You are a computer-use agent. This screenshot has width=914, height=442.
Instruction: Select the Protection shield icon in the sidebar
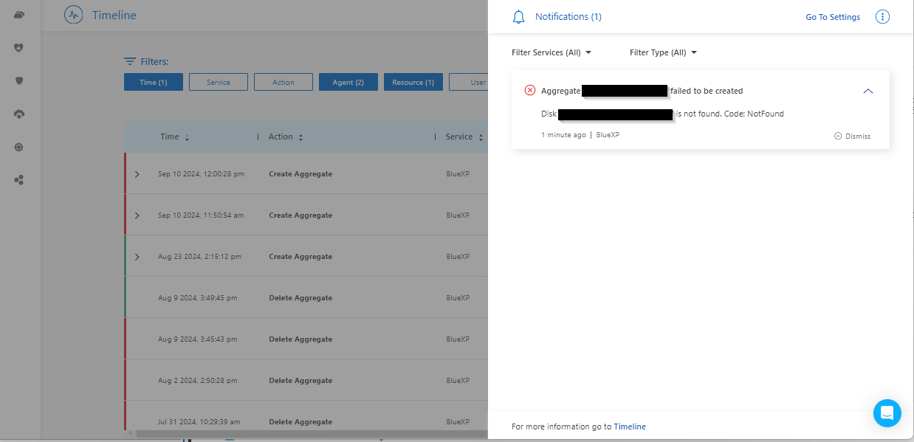(20, 80)
